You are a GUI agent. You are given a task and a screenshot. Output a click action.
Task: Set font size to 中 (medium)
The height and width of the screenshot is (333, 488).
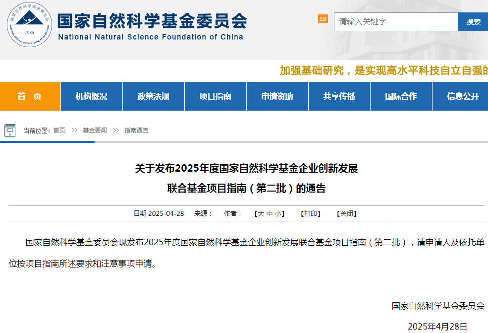269,213
